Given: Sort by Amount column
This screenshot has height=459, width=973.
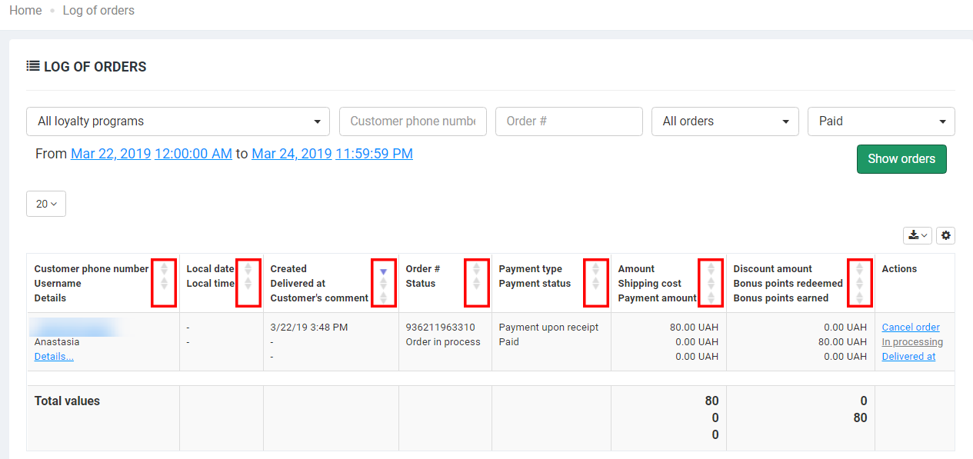Looking at the screenshot, I should click(711, 269).
